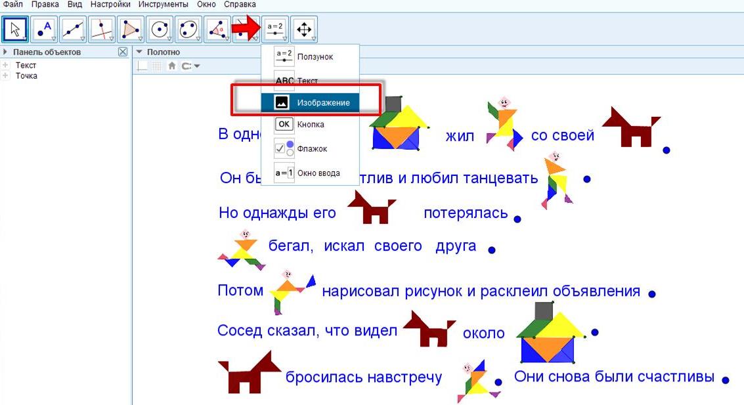The height and width of the screenshot is (405, 744).
Task: Toggle grid display in canvas style bar
Action: (156, 66)
